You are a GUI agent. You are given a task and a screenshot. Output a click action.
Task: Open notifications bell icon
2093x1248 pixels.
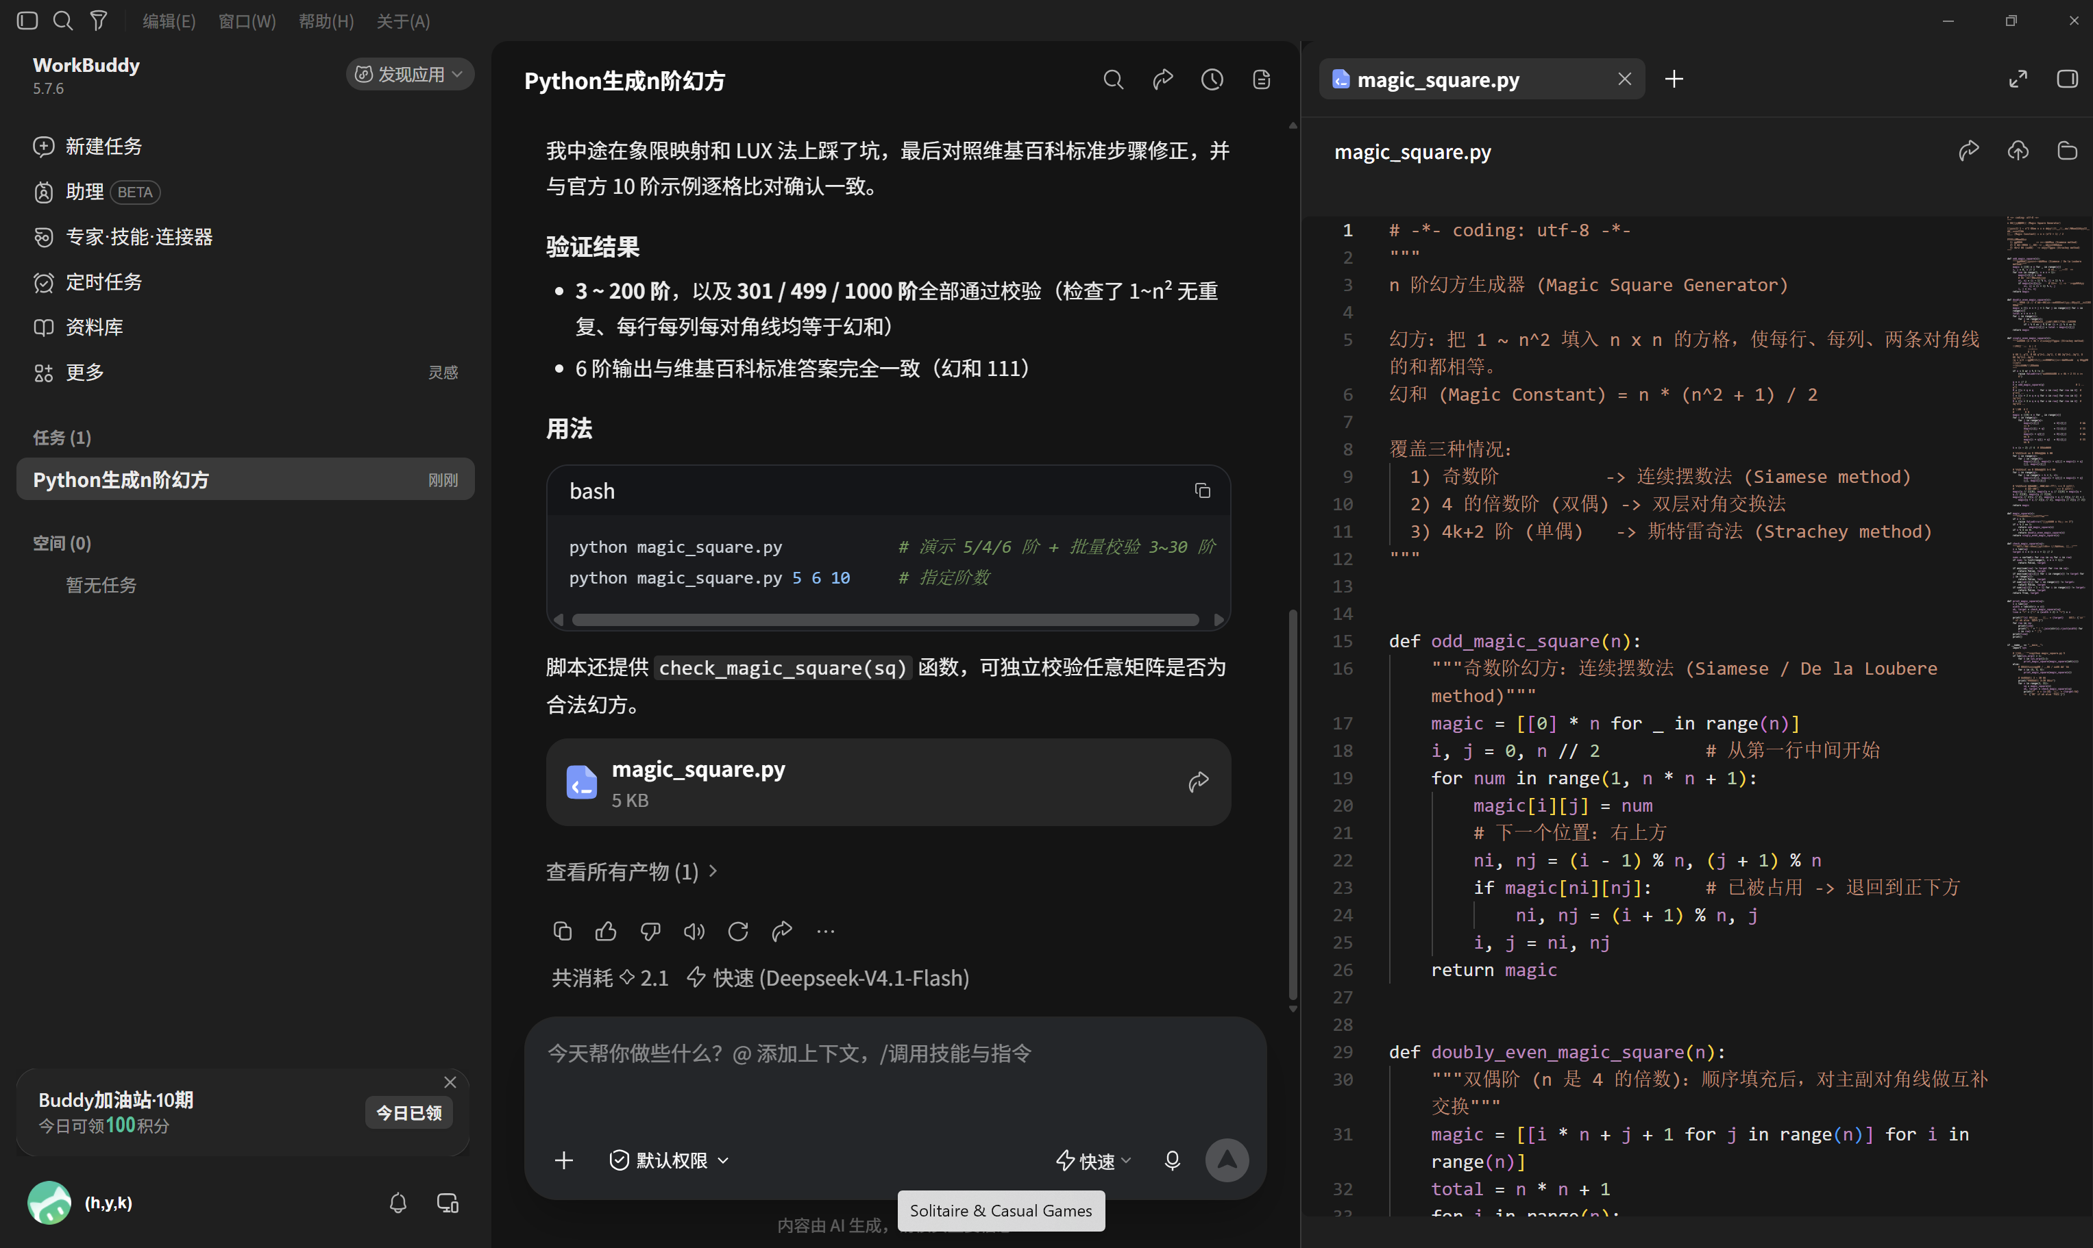(x=398, y=1203)
